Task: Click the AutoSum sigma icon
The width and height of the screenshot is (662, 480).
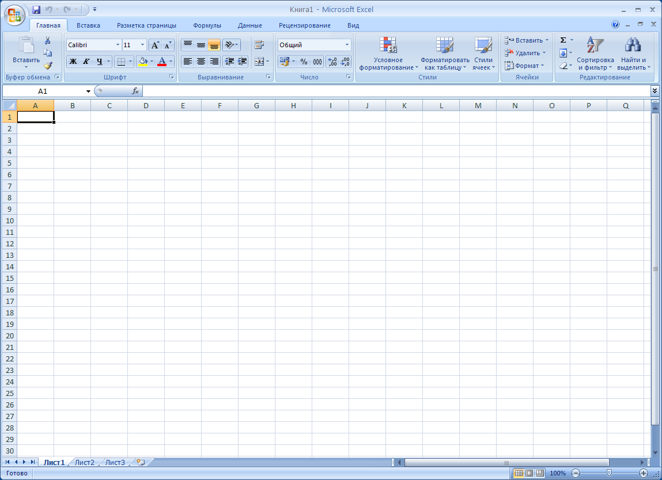Action: [563, 40]
